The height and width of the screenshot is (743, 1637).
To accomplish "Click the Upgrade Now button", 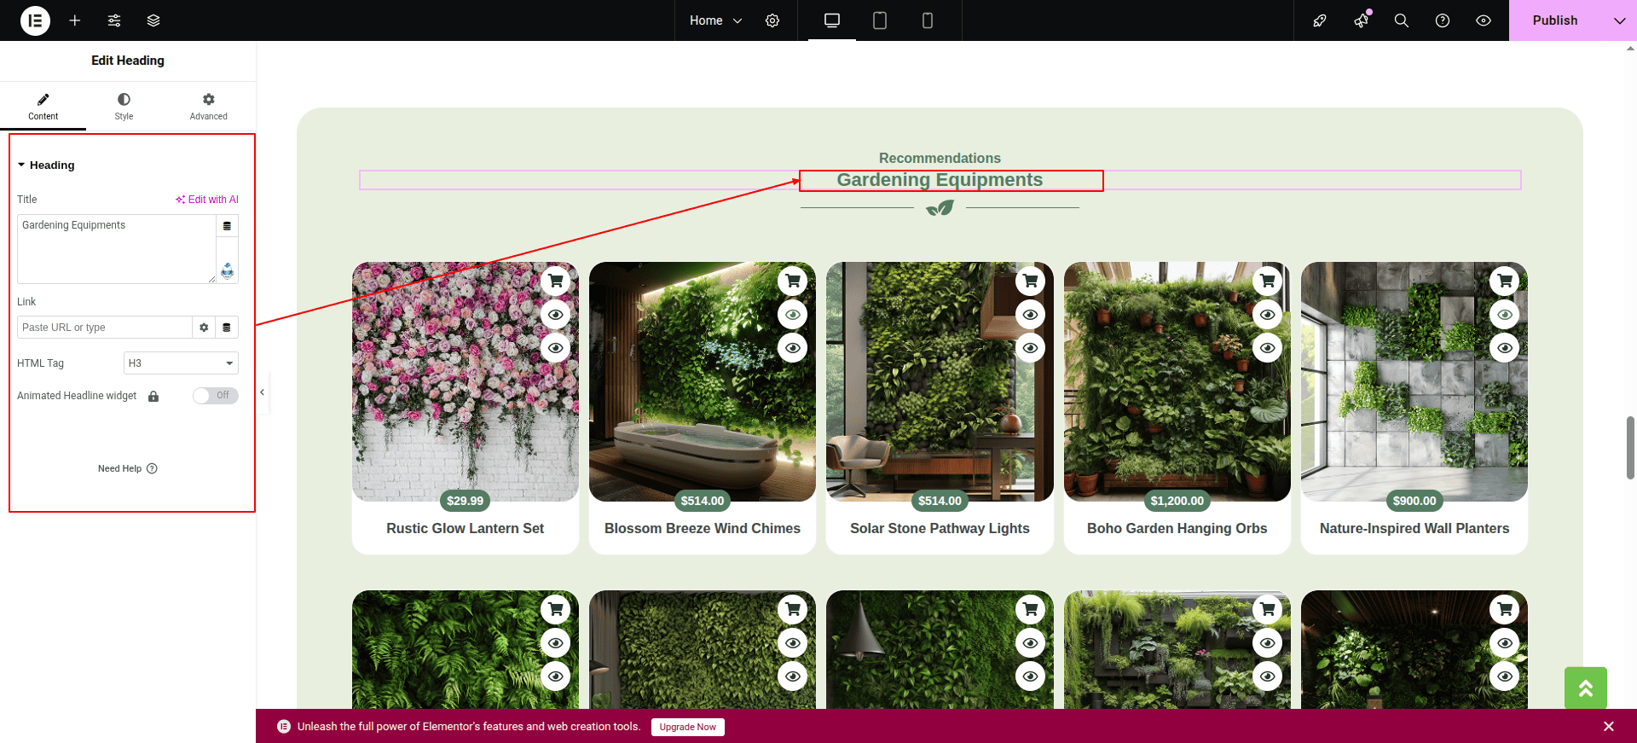I will coord(688,727).
